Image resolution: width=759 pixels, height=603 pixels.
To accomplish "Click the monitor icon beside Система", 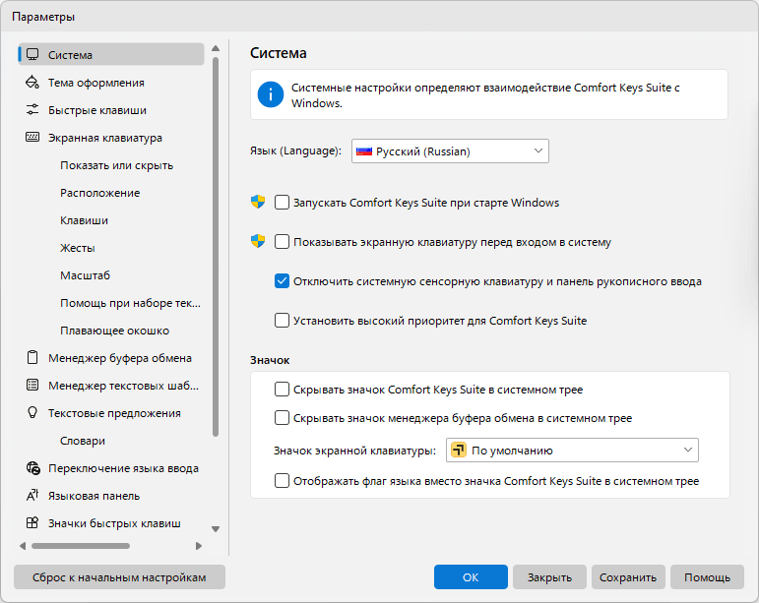I will tap(32, 54).
